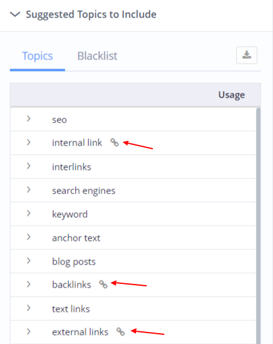Expand the backlinks row chevron
The height and width of the screenshot is (344, 273).
pyautogui.click(x=29, y=285)
